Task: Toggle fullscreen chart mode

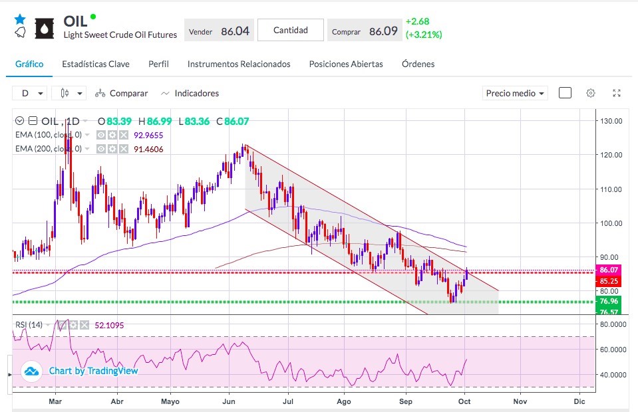Action: pyautogui.click(x=617, y=93)
